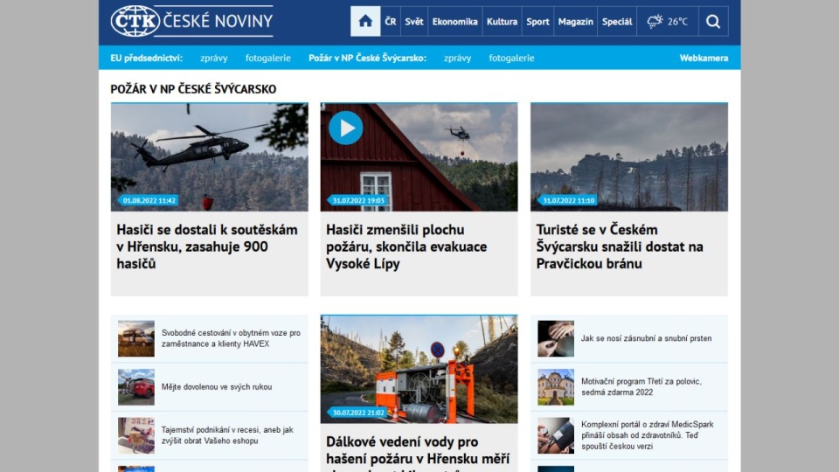Open the POŽÁR V NP ČESKÉ ŠVÝCARSKO section heading

193,89
